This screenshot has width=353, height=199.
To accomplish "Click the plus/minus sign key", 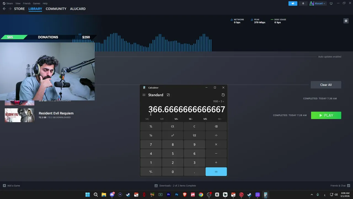I will pyautogui.click(x=151, y=172).
